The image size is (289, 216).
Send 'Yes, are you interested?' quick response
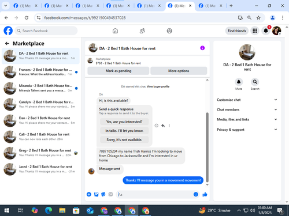click(124, 122)
